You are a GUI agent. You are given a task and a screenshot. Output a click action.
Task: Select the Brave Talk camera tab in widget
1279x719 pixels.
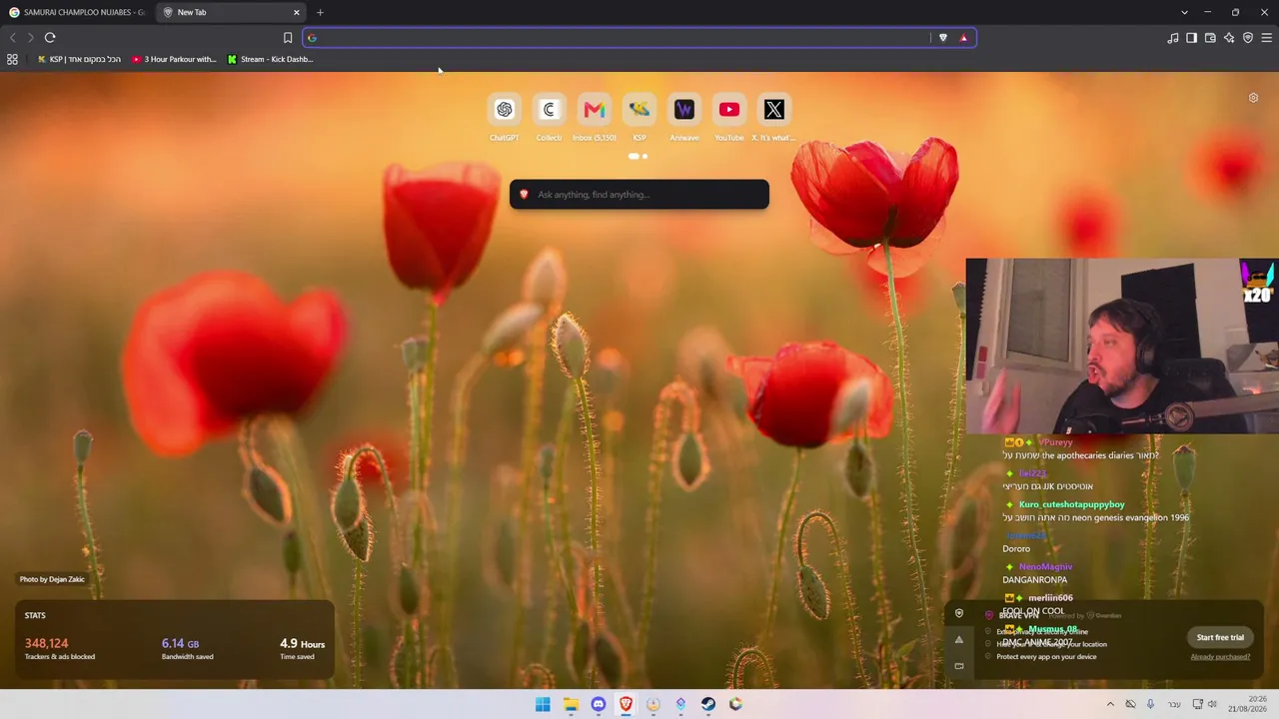959,666
